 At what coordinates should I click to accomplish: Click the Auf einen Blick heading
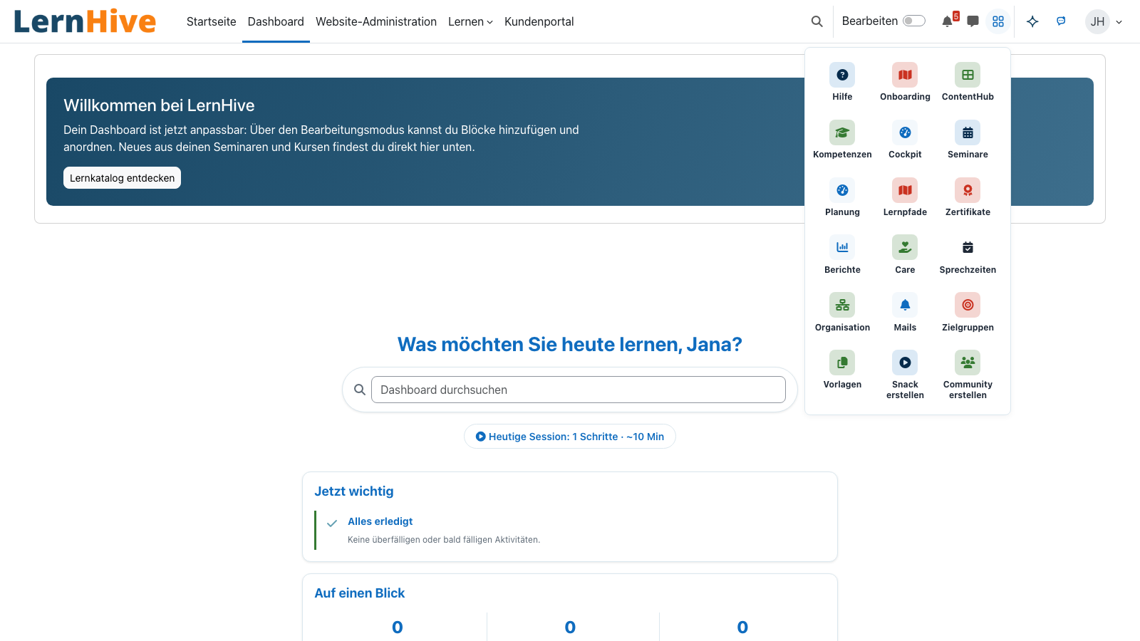point(360,593)
